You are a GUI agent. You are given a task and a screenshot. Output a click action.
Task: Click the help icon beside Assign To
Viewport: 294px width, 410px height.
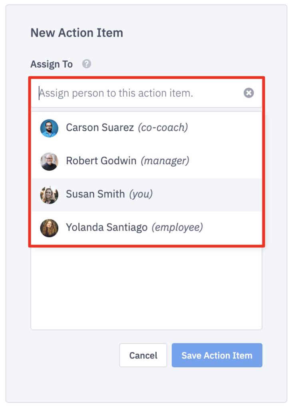tap(87, 64)
